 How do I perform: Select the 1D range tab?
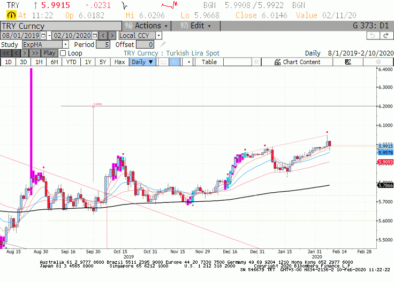click(x=8, y=62)
